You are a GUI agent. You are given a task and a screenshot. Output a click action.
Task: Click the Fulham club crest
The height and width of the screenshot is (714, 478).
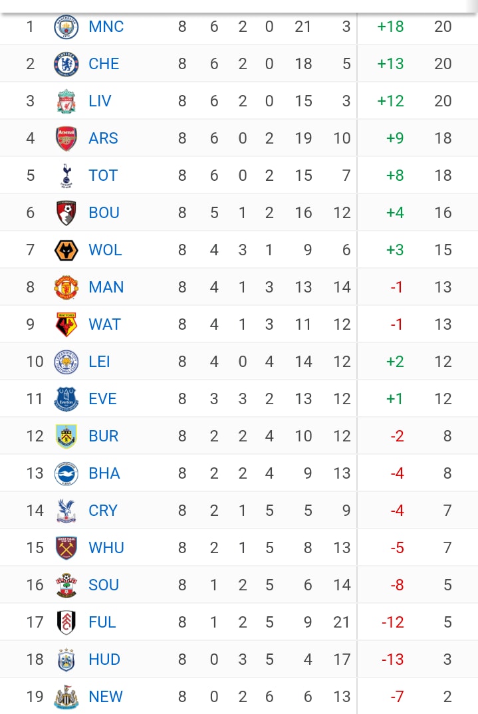tap(66, 622)
